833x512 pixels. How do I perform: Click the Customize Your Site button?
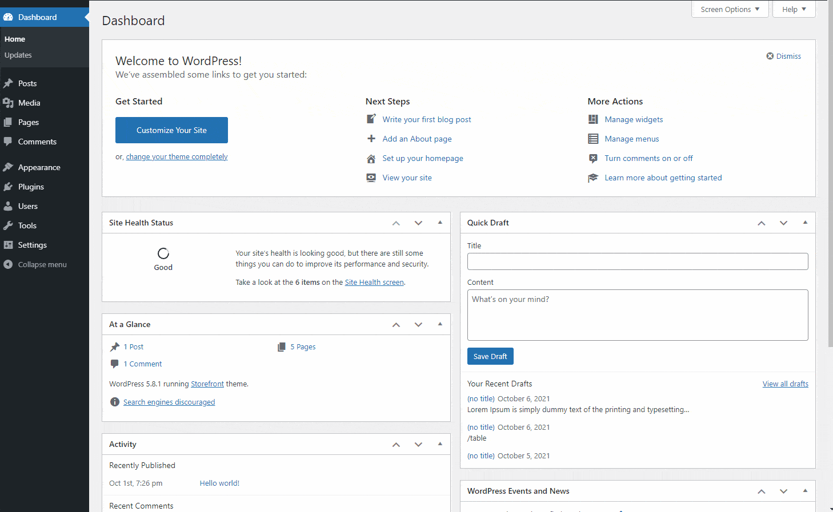point(171,130)
